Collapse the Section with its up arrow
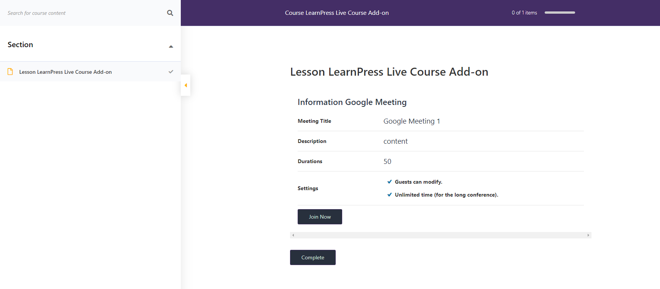The image size is (660, 289). pyautogui.click(x=171, y=46)
